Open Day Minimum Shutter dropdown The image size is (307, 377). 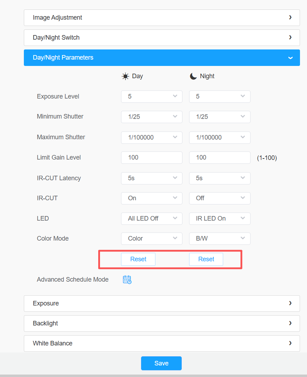[x=152, y=117]
